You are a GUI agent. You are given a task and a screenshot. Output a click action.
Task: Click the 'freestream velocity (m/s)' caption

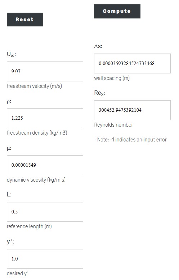34,86
